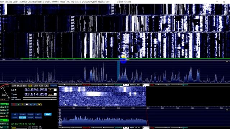This screenshot has height=129, width=230.
Task: Toggle the ANotch auto notch button
Action: pyautogui.click(x=38, y=118)
